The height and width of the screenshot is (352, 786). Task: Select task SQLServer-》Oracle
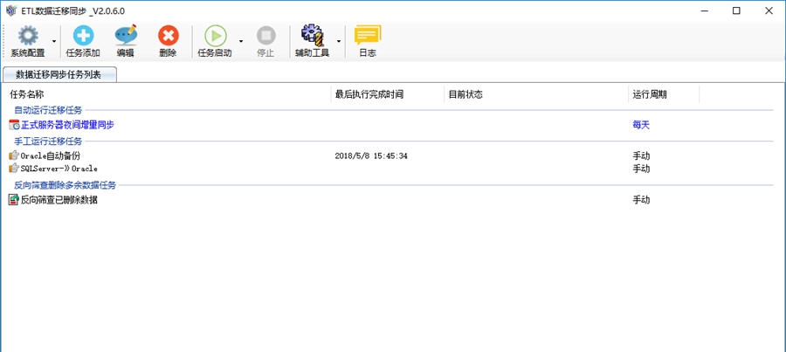(x=59, y=169)
